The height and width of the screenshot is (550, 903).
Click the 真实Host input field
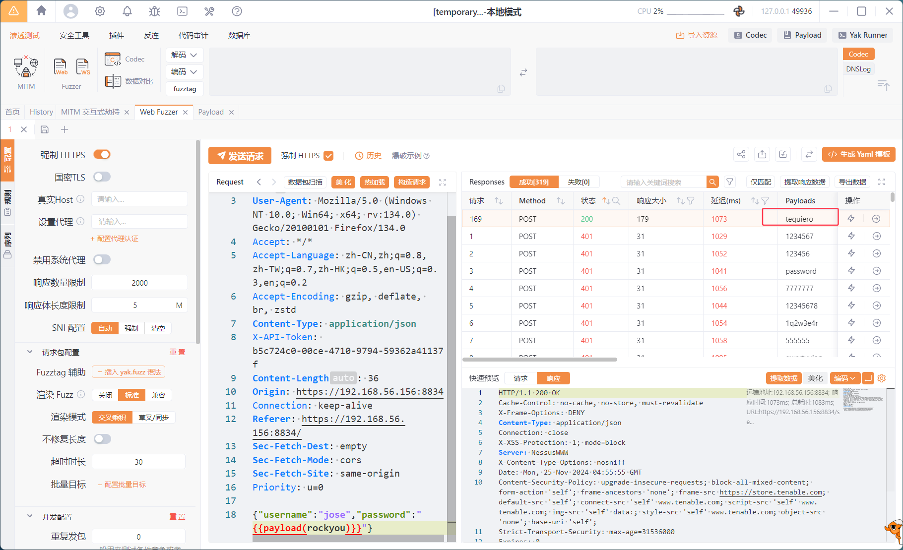coord(139,199)
